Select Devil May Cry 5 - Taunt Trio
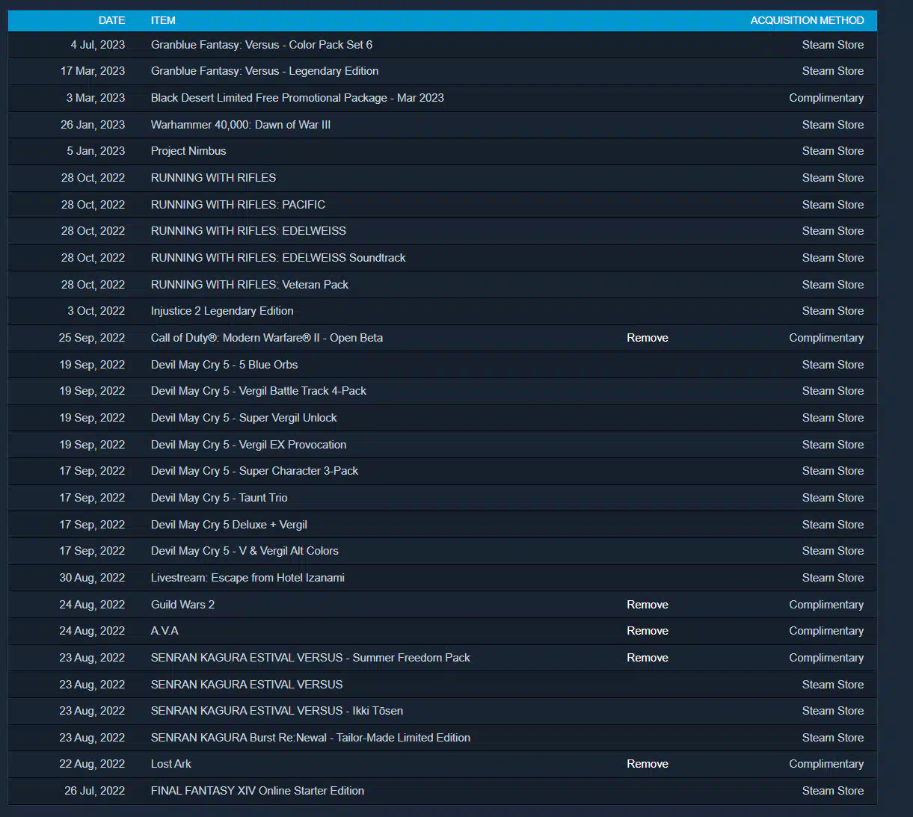 coord(219,498)
